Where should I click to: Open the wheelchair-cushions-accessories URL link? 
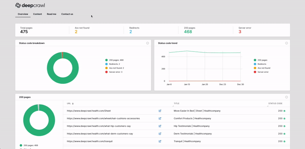click(103, 119)
